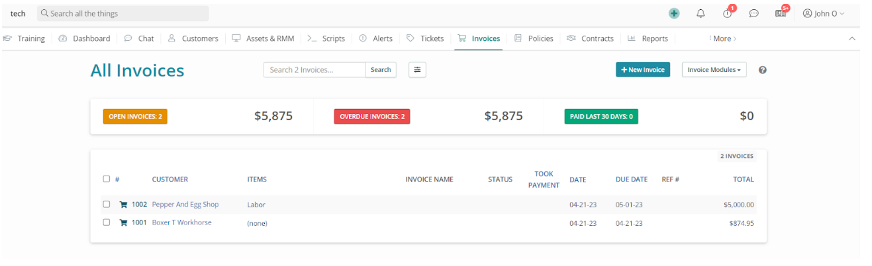Open the notifications bell icon
Image resolution: width=872 pixels, height=266 pixels.
pyautogui.click(x=701, y=13)
